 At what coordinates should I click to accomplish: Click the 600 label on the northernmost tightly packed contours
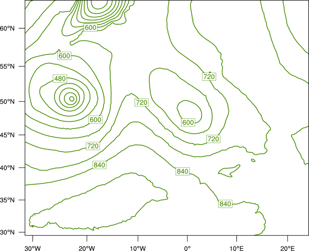(x=90, y=27)
